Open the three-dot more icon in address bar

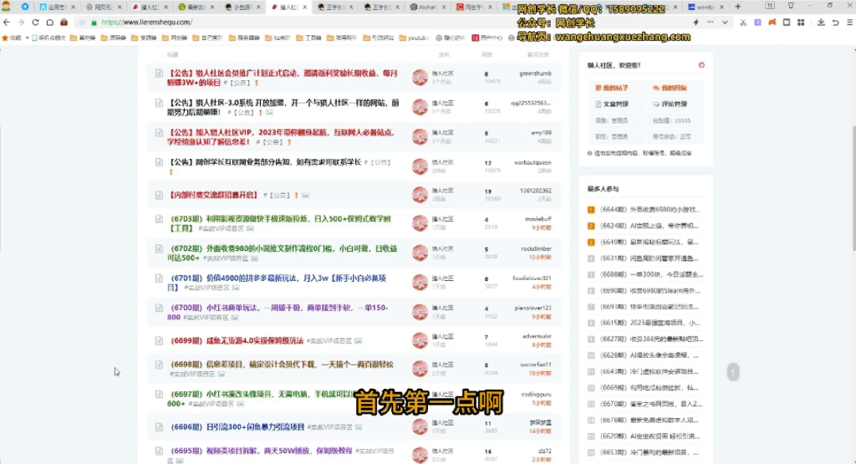click(710, 23)
